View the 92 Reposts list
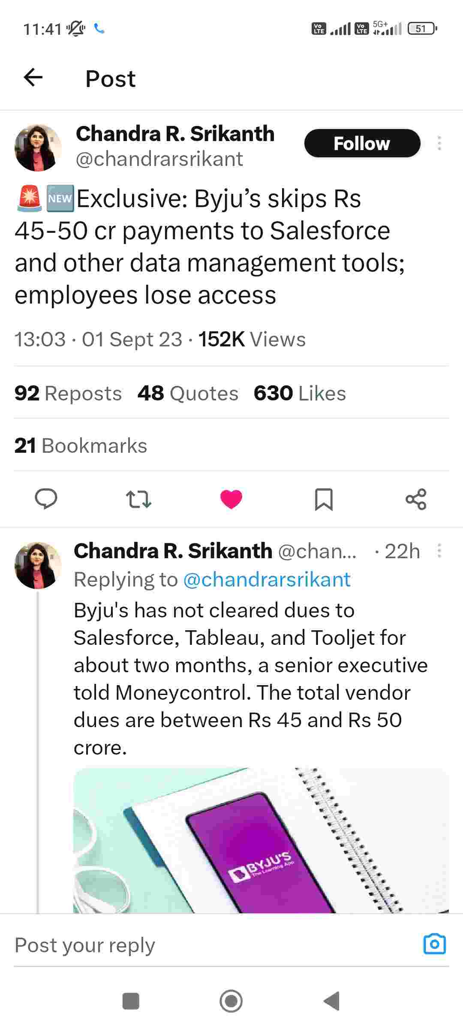Image resolution: width=463 pixels, height=1029 pixels. click(x=68, y=393)
